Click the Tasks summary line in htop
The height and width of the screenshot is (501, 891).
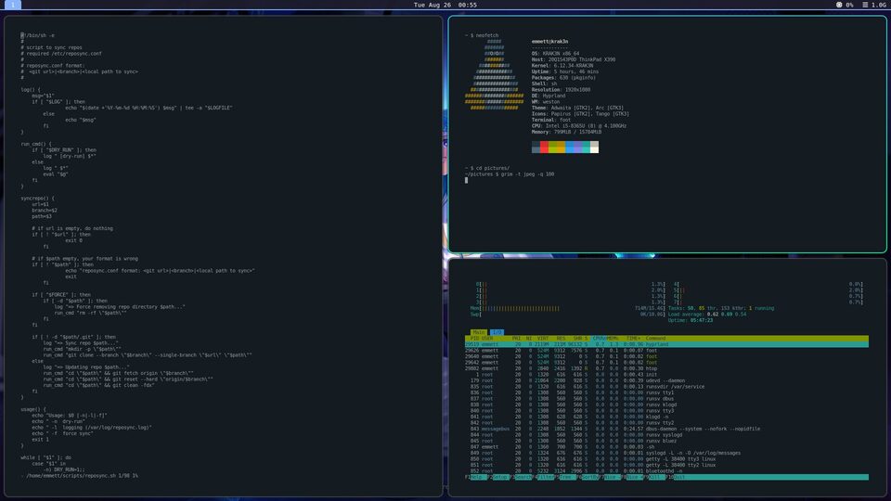pos(721,308)
